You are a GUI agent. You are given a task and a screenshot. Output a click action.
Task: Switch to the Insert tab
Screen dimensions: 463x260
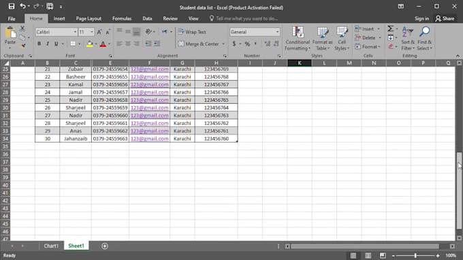[x=59, y=18]
